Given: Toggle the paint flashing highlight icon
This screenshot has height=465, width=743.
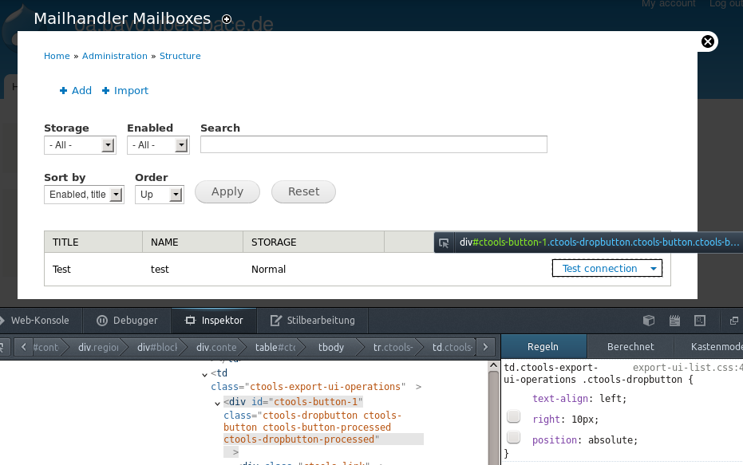Looking at the screenshot, I should click(700, 321).
